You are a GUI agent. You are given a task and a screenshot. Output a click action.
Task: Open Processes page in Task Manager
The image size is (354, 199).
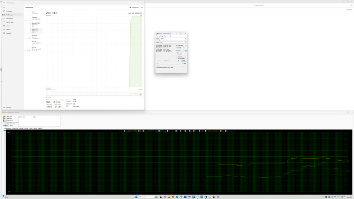[x=9, y=11]
